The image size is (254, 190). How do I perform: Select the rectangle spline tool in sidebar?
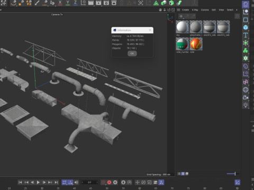[x=246, y=20]
